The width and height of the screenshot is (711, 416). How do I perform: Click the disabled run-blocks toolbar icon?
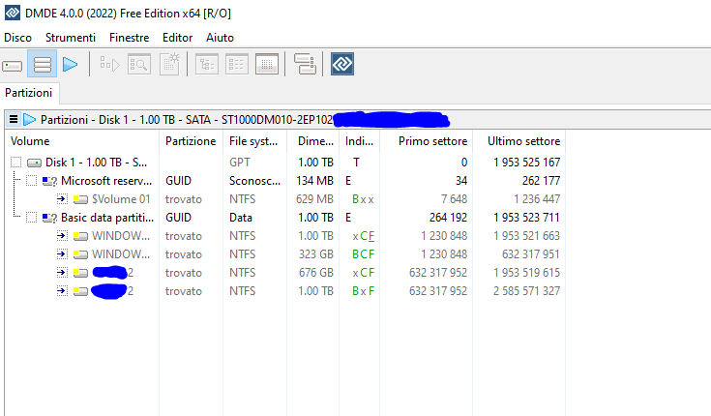tap(109, 65)
